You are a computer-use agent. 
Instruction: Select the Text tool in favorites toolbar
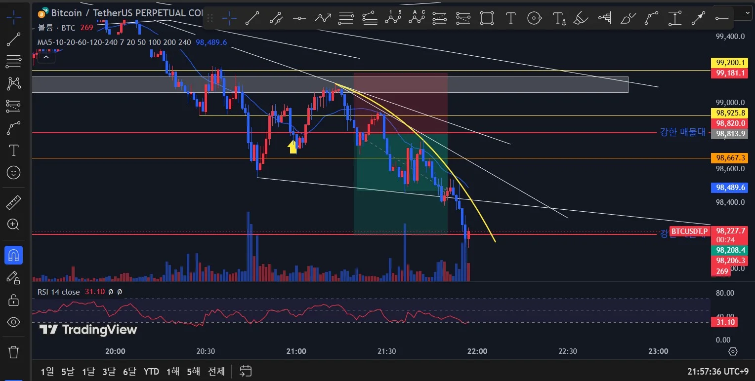click(x=510, y=18)
